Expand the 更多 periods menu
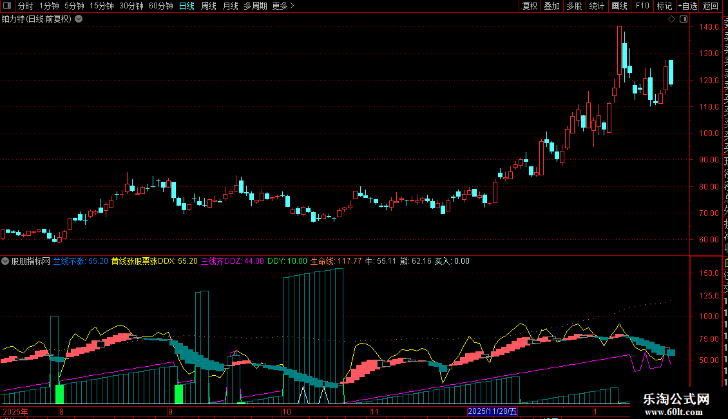 point(283,6)
